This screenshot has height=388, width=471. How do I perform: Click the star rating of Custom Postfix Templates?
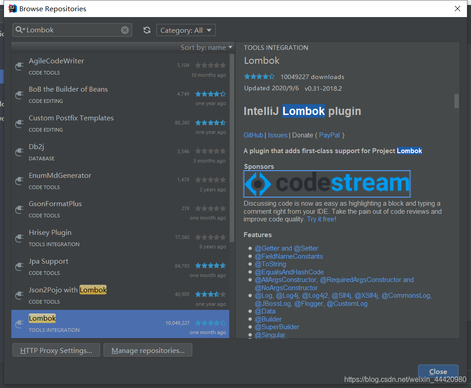(210, 123)
